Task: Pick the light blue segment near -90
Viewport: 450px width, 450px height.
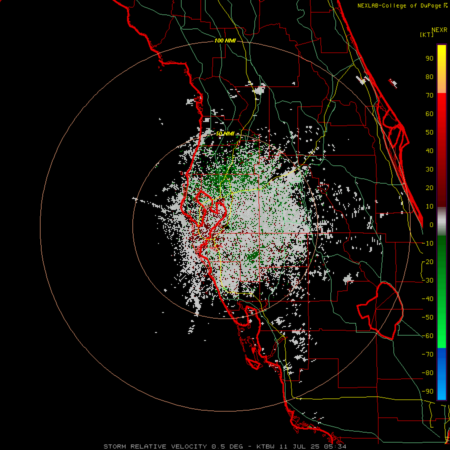Action: pos(441,390)
